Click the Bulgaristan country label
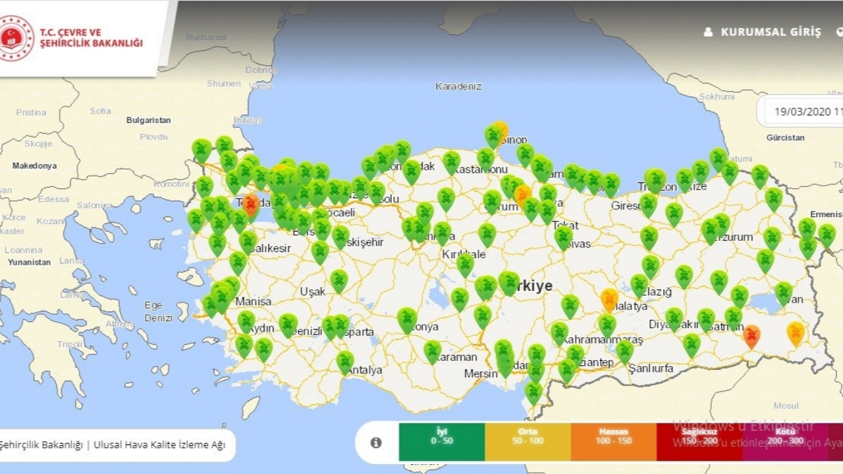The width and height of the screenshot is (843, 474). (149, 120)
